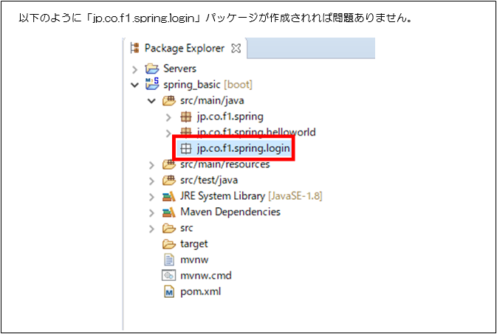This screenshot has width=497, height=334.
Task: Expand the jp.co.f1.spring package
Action: click(168, 116)
